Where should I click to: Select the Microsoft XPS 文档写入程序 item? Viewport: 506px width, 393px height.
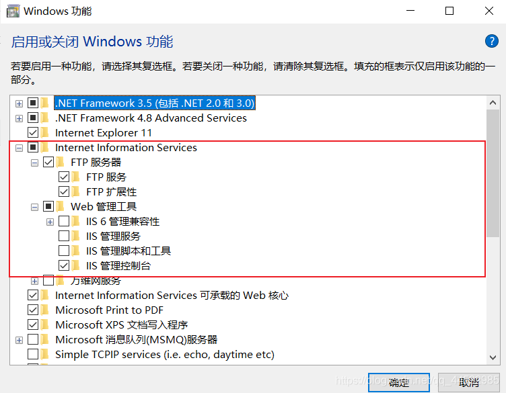pyautogui.click(x=121, y=325)
